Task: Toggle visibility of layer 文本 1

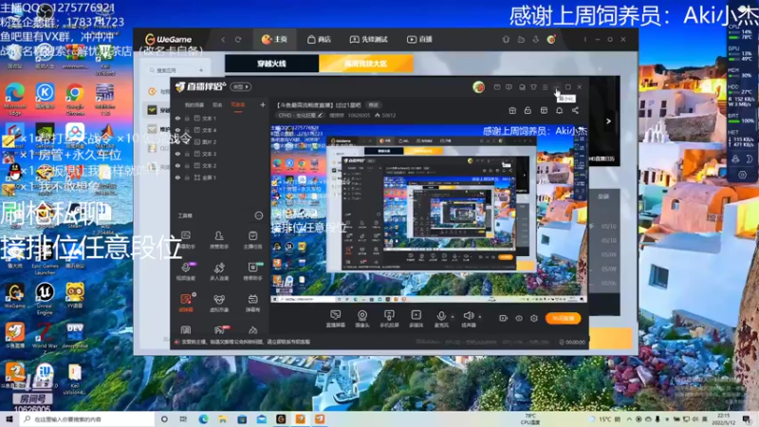Action: (178, 118)
